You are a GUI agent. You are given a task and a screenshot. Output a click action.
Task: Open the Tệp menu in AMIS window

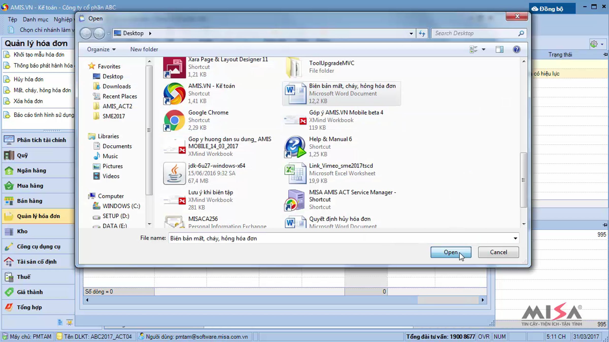[12, 20]
